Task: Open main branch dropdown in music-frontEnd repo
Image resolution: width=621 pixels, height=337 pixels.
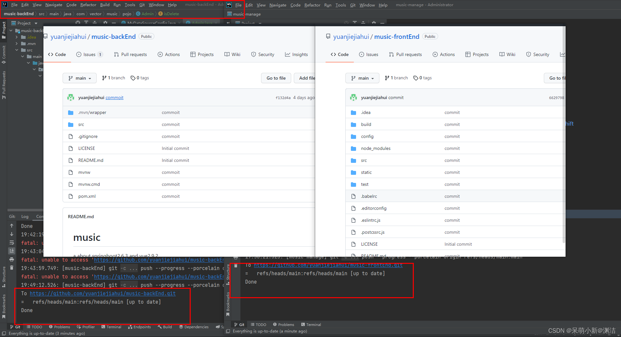Action: coord(362,78)
